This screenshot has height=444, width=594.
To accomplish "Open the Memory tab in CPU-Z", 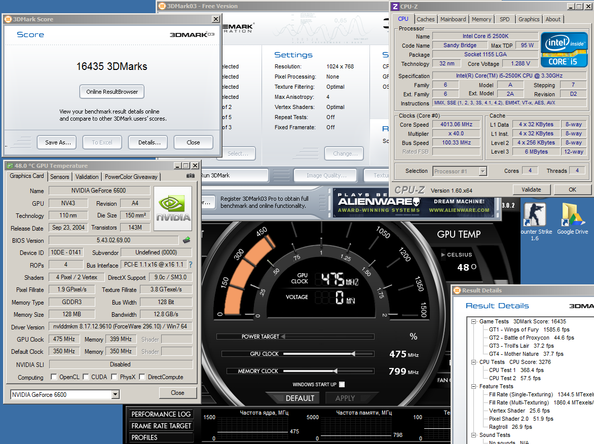I will coord(481,19).
